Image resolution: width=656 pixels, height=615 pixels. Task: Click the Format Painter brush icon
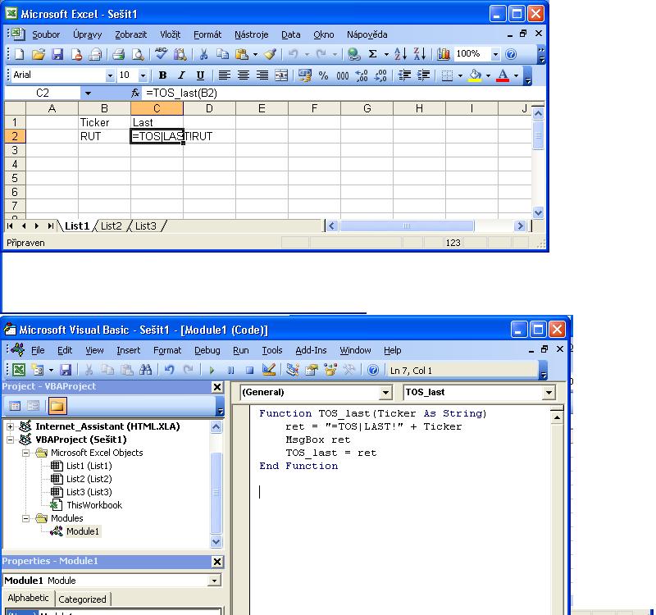coord(270,54)
